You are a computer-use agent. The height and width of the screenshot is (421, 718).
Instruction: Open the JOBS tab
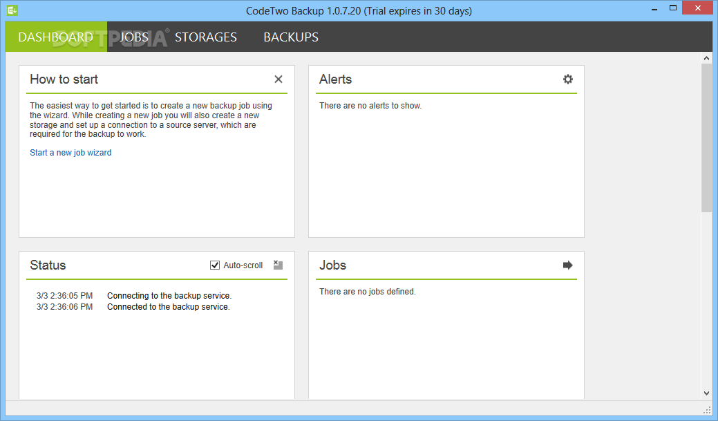[x=134, y=37]
